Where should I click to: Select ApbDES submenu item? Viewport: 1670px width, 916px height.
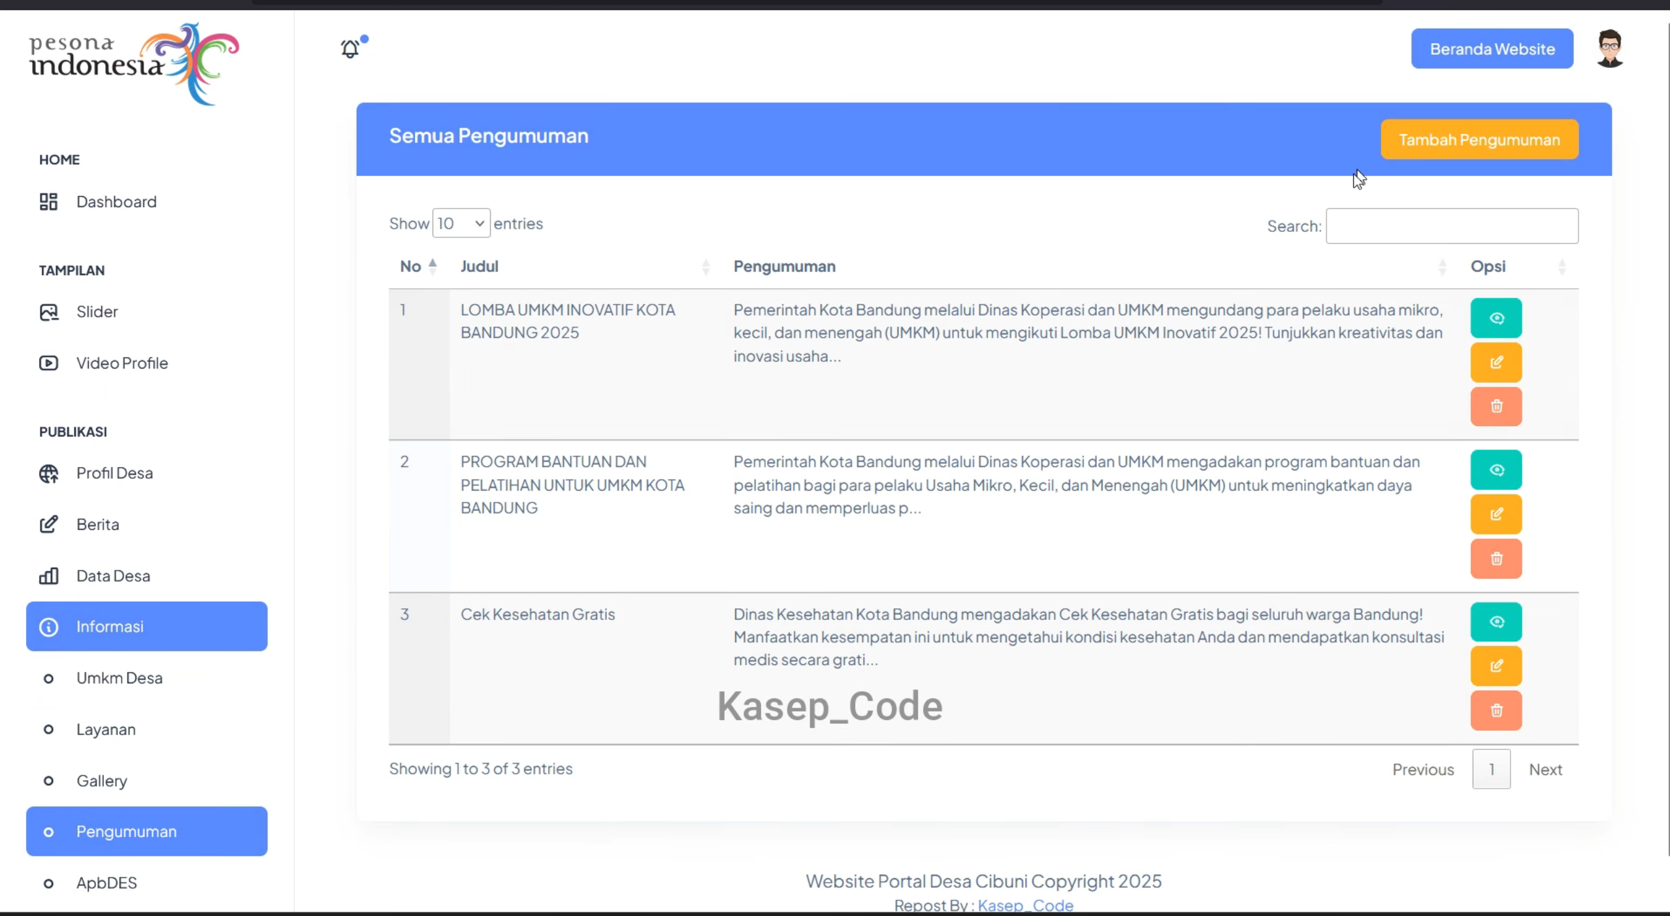click(x=146, y=883)
